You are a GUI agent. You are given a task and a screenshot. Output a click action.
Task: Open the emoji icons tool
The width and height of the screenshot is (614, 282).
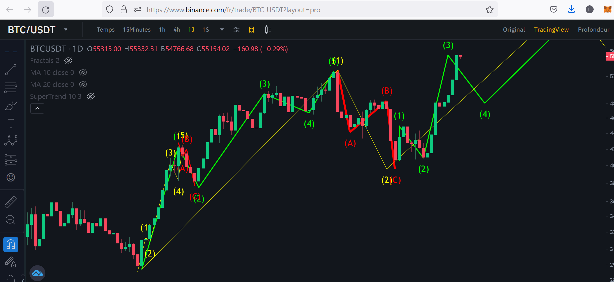[x=11, y=177]
